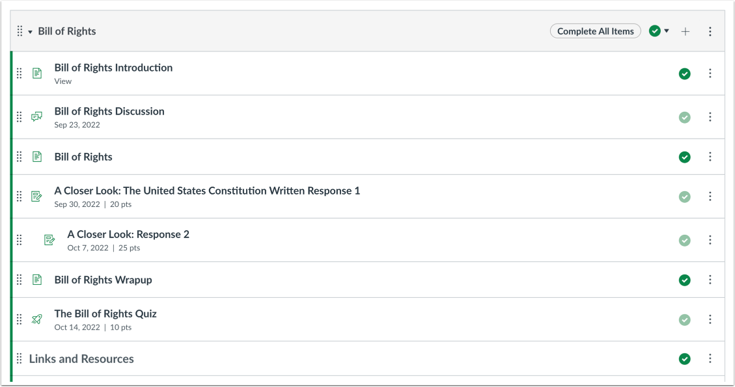
Task: Click the plus icon to add module item
Action: (x=685, y=31)
